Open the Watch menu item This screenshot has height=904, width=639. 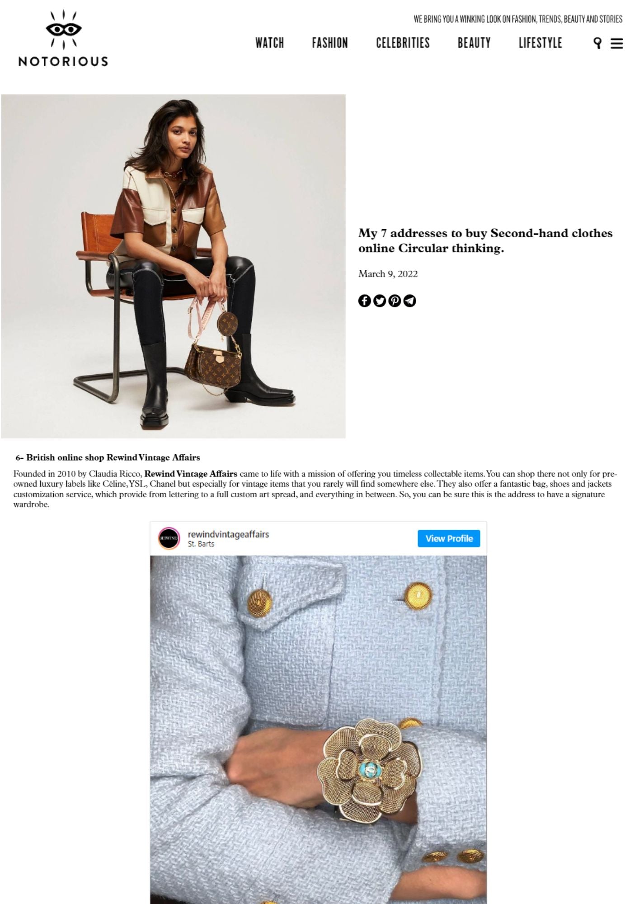(x=270, y=43)
